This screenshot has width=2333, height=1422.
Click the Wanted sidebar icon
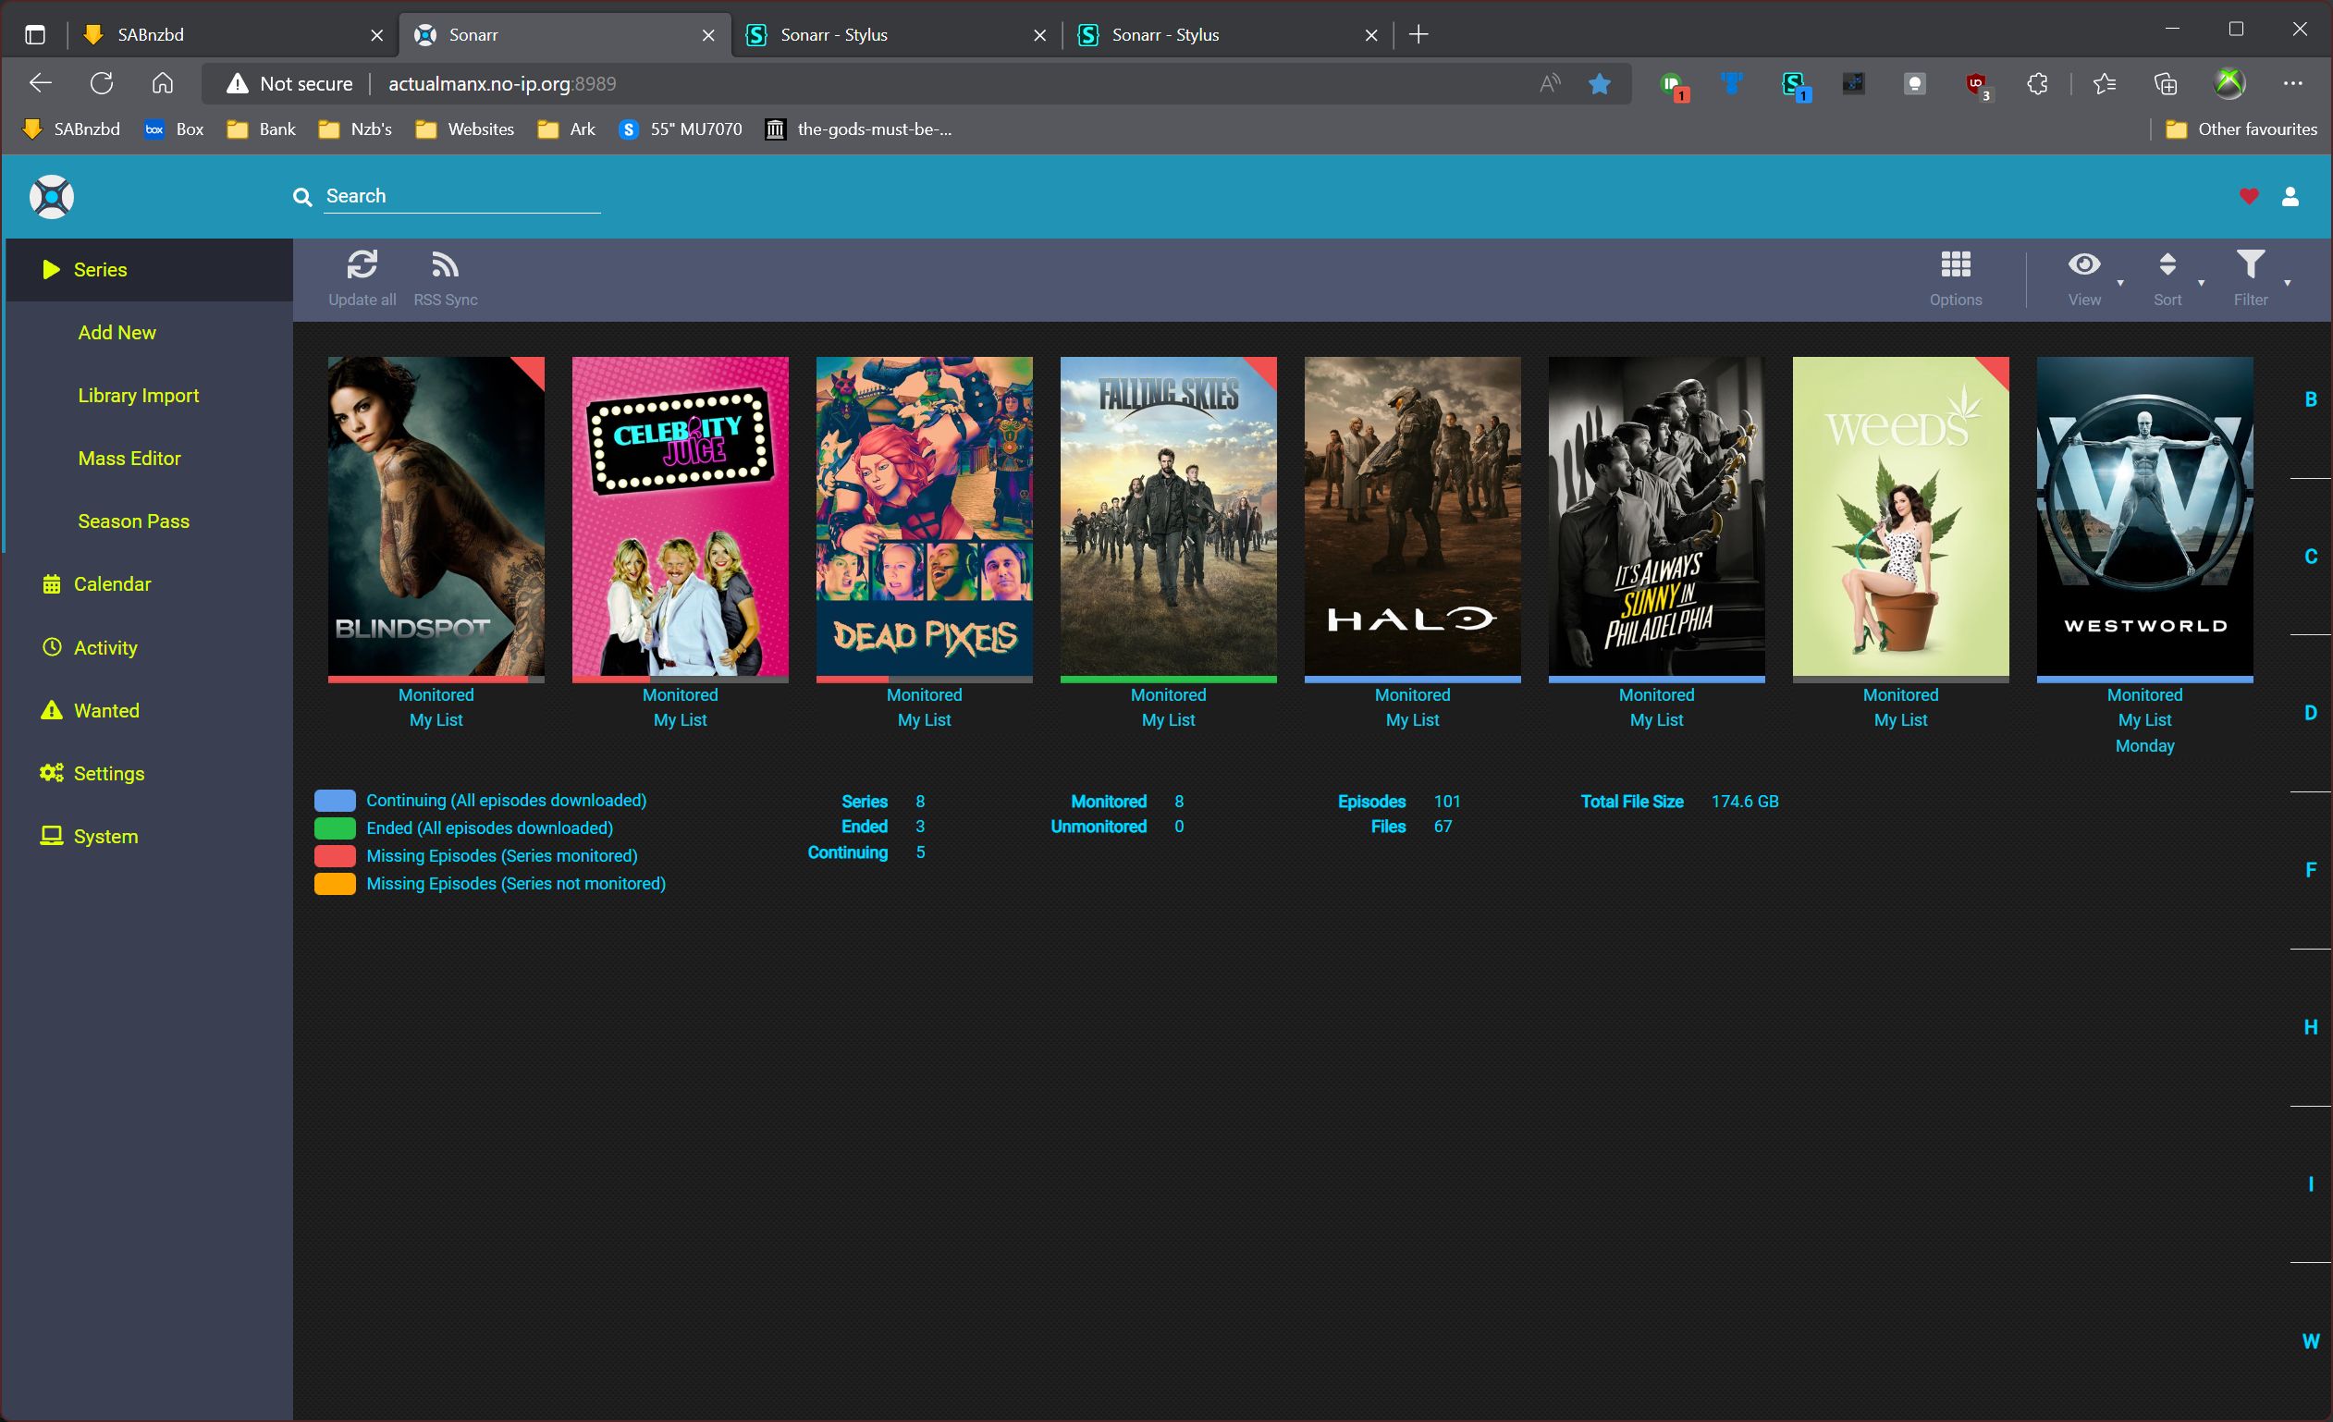tap(50, 710)
